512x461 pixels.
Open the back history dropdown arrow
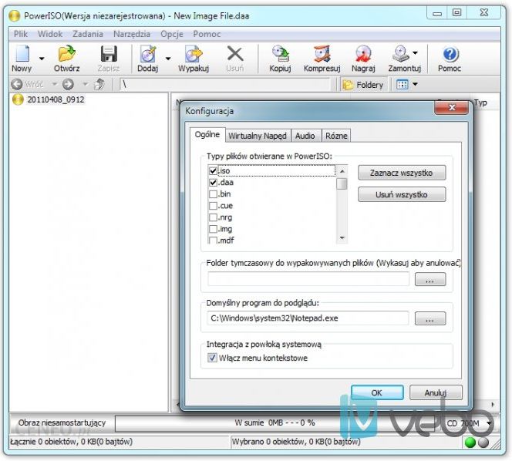[x=55, y=84]
